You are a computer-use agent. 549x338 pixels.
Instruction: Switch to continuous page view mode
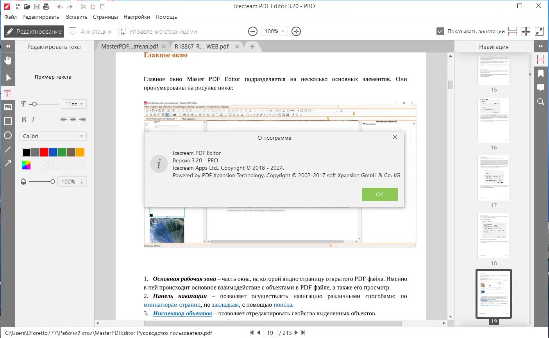pyautogui.click(x=513, y=31)
